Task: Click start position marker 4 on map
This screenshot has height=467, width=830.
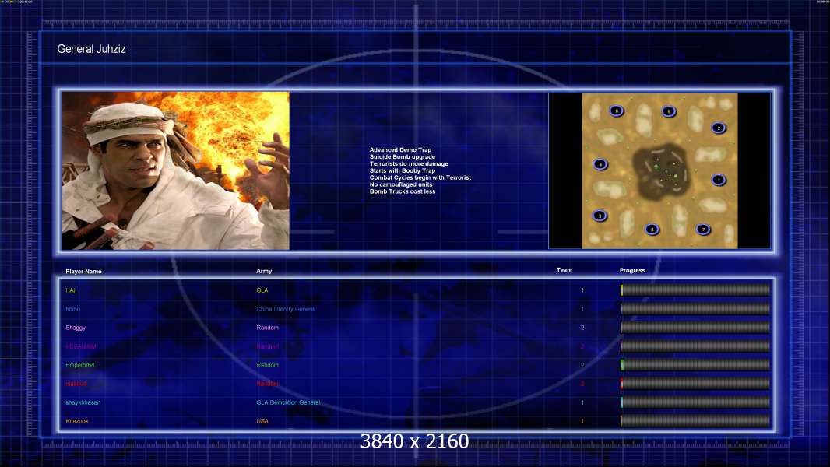Action: click(x=600, y=164)
